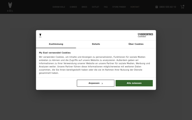This screenshot has width=192, height=120.
Task: Click the Usercentrics Cookiebot logo
Action: tap(145, 35)
